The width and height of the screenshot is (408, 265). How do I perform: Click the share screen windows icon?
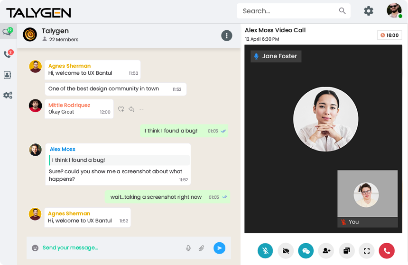347,251
